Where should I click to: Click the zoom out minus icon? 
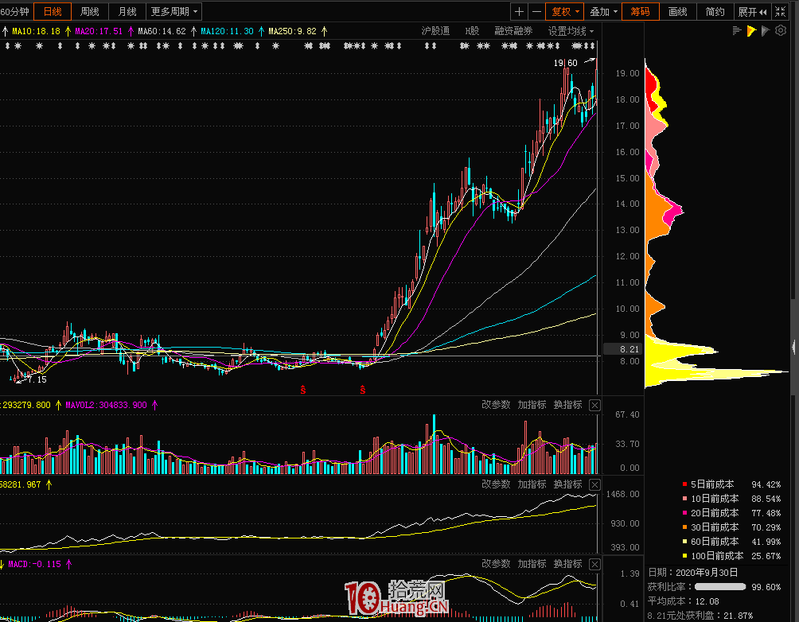pyautogui.click(x=537, y=12)
